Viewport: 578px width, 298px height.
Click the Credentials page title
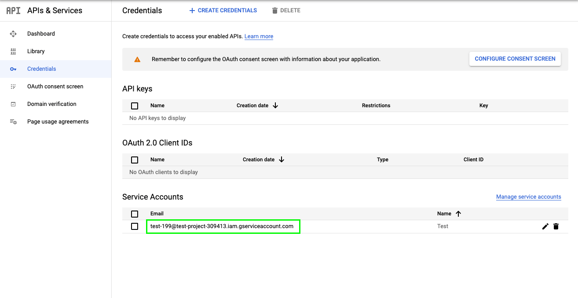pyautogui.click(x=142, y=11)
